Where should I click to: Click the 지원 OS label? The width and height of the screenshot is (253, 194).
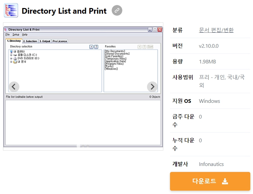click(x=182, y=101)
